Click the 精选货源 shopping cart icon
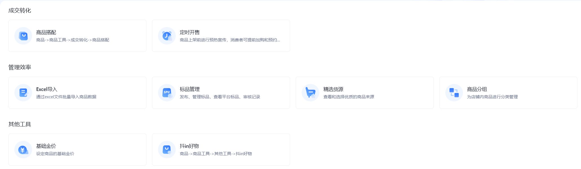The image size is (581, 169). [310, 93]
